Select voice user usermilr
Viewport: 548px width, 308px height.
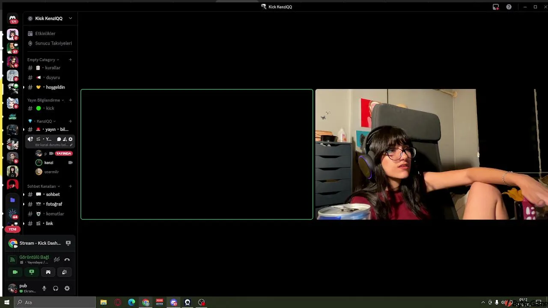click(54, 172)
